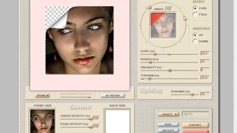The image size is (237, 133).
Task: Click the Content section heading
Action: 80,108
